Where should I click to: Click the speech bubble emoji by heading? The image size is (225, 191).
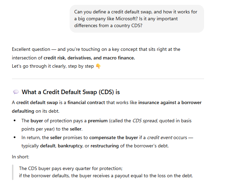pos(16,92)
